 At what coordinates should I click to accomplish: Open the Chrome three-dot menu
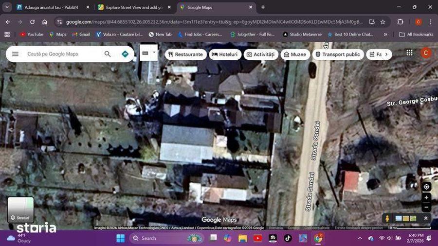(x=431, y=22)
